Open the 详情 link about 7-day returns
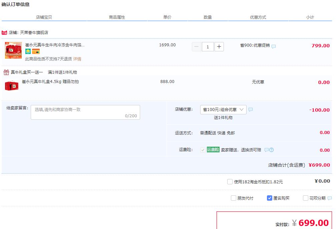 [x=77, y=59]
